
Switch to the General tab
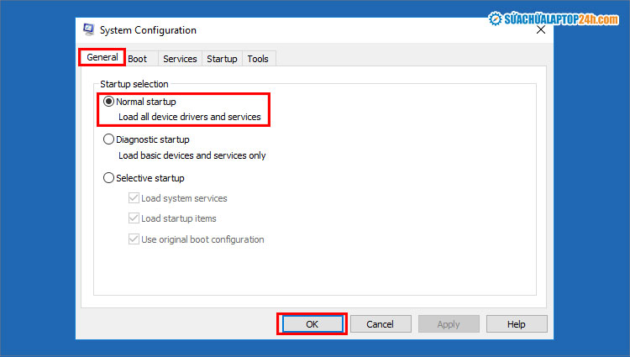102,58
